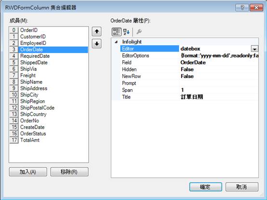Screen dimensions: 267x200
Task: Collapse the Infolight property category
Action: point(116,42)
